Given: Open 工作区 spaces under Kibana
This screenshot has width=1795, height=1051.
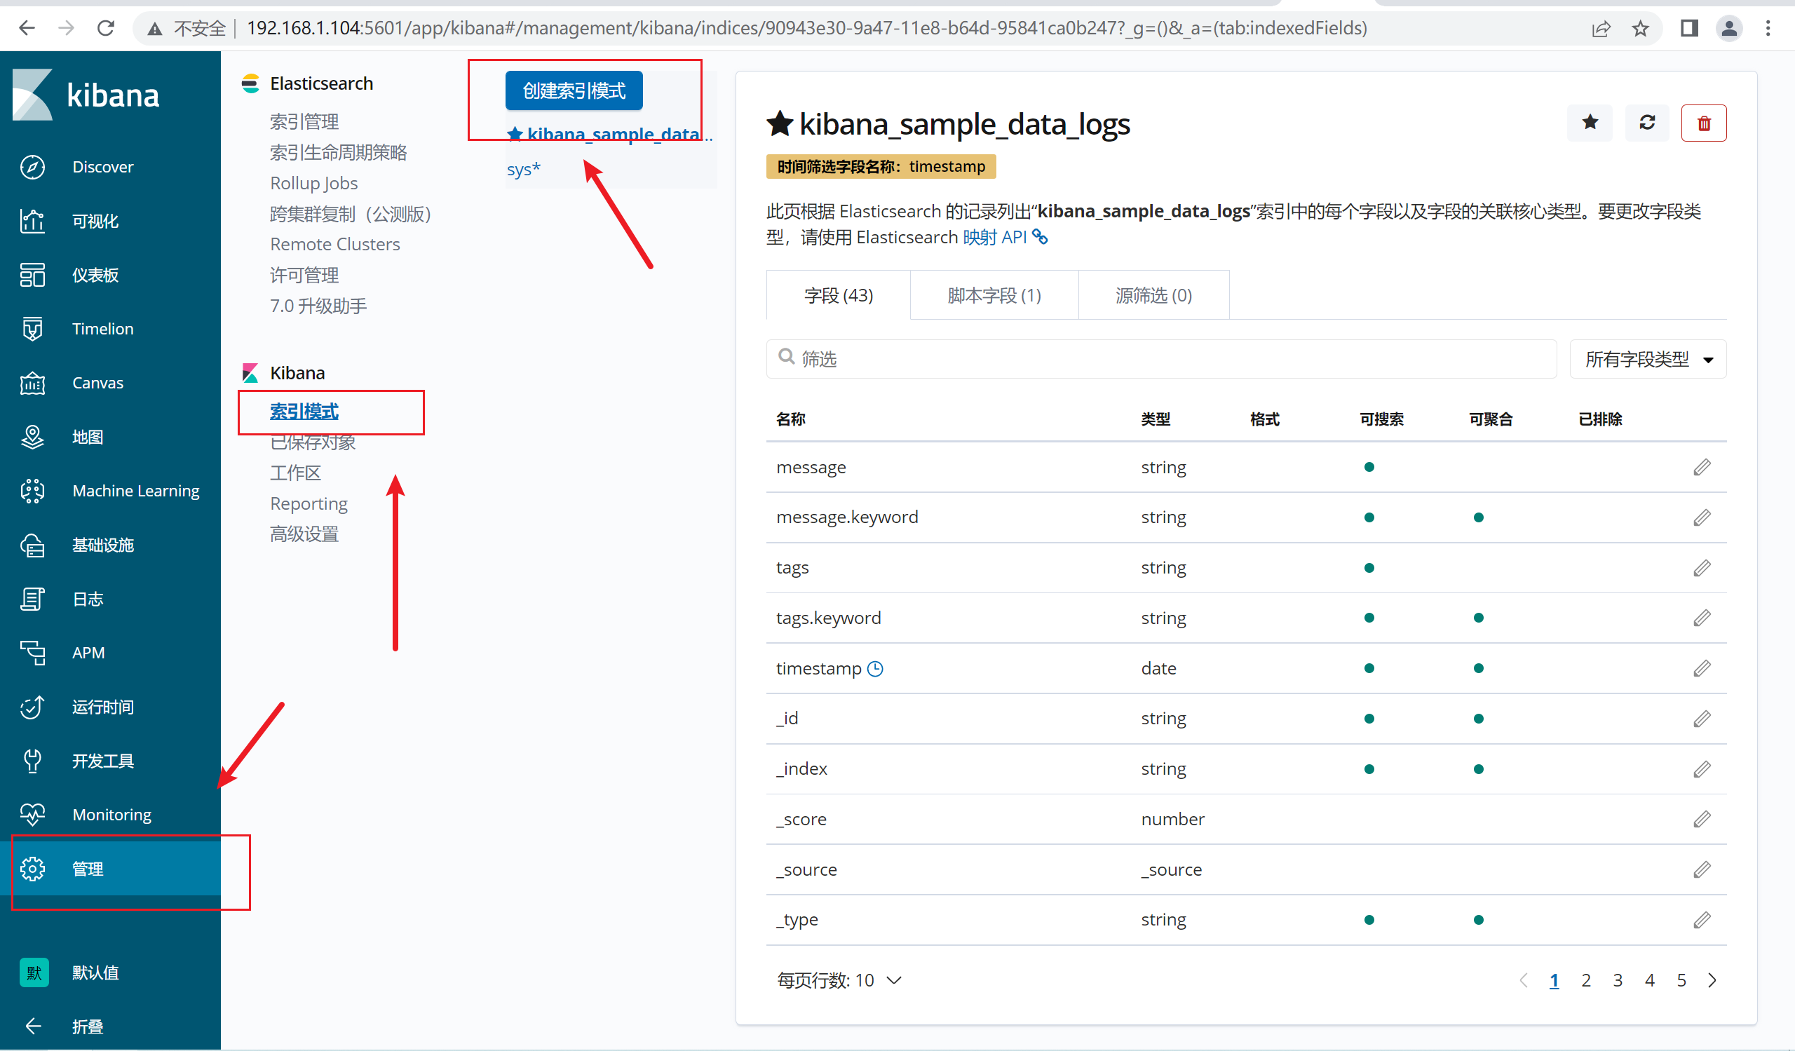Looking at the screenshot, I should point(296,473).
